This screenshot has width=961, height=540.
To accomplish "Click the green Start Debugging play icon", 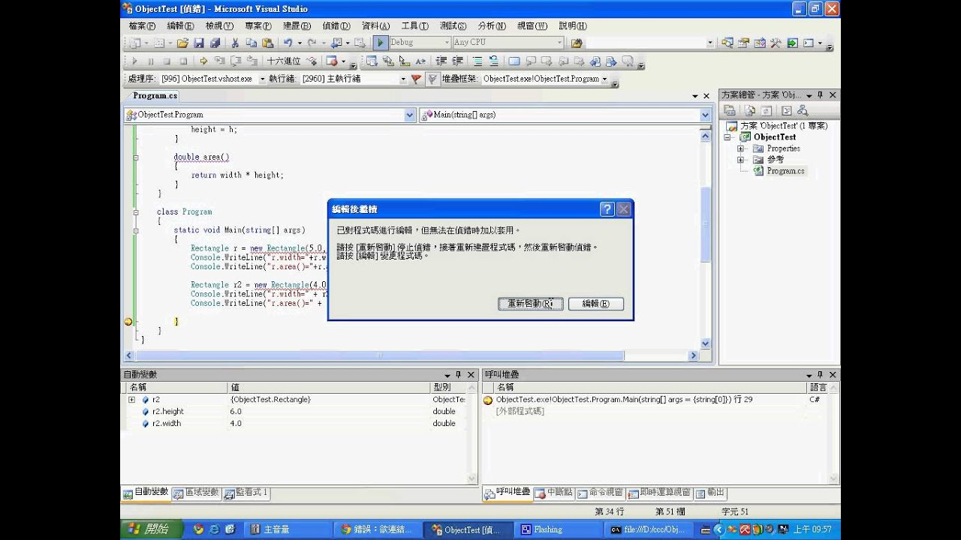I will (380, 43).
